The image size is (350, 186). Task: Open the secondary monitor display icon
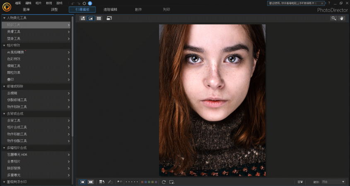coord(109,18)
